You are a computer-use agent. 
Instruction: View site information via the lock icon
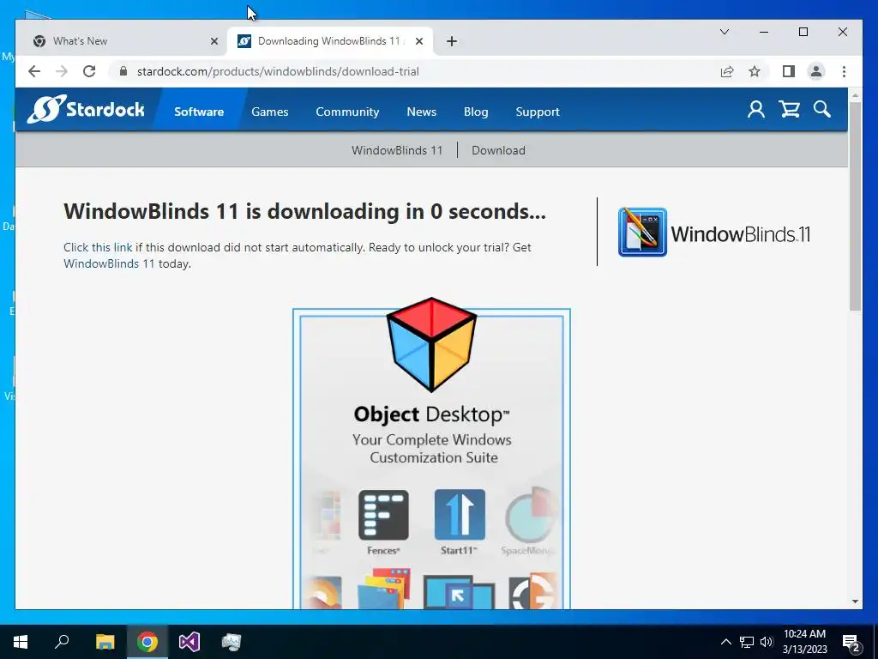pyautogui.click(x=123, y=71)
